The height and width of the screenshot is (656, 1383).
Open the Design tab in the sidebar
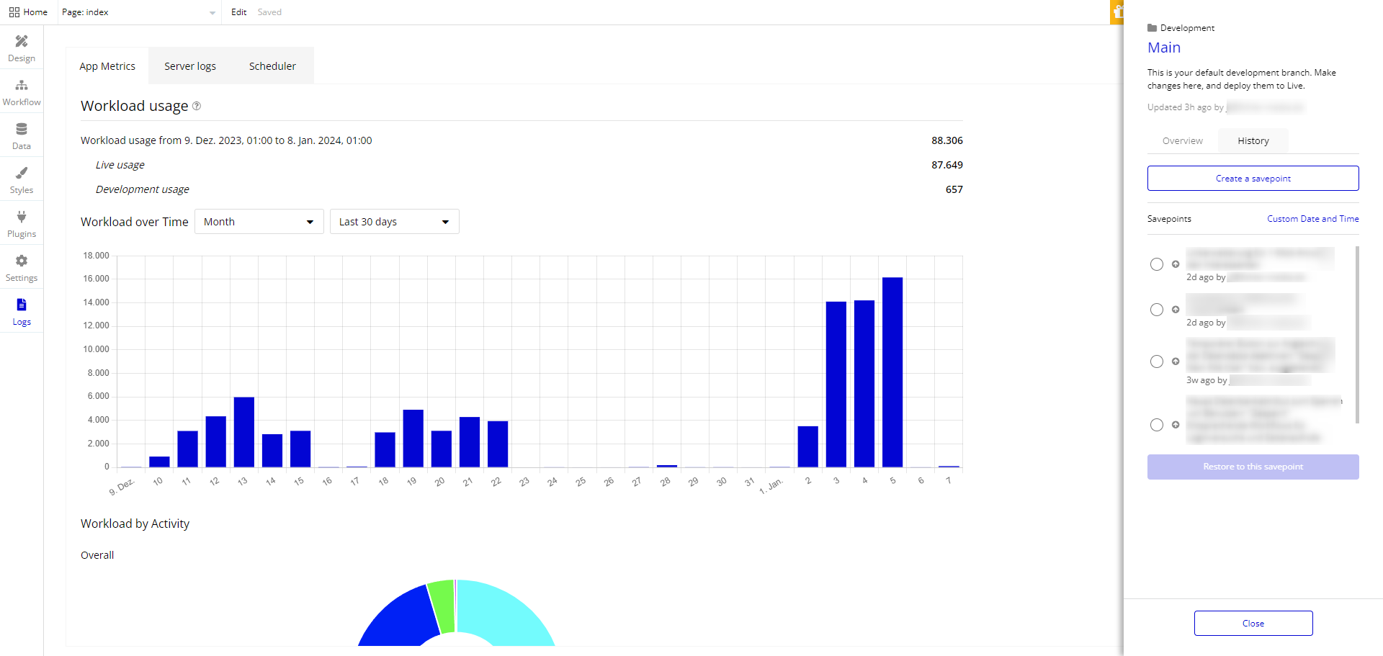22,48
